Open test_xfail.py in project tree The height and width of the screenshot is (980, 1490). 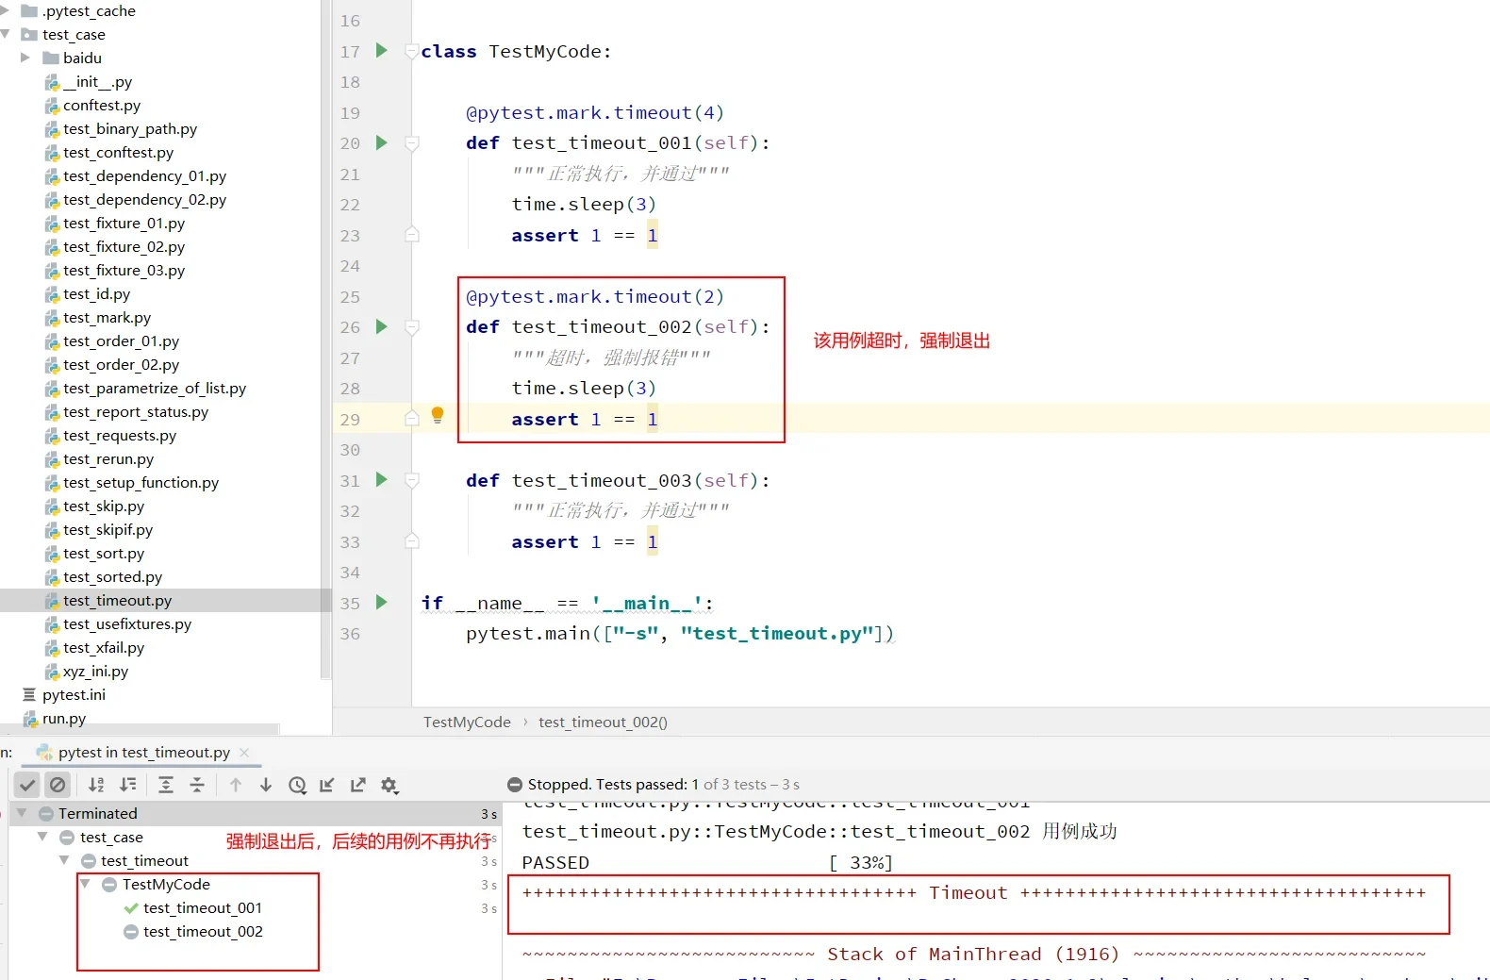pos(104,647)
